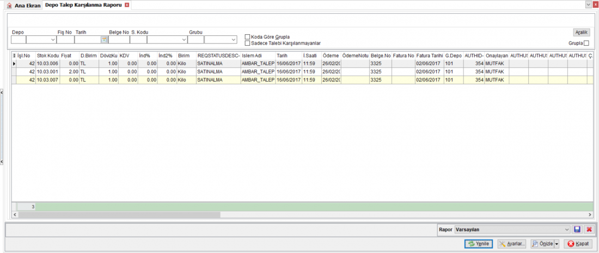Screen dimensions: 599x253
Task: Save the current report layout
Action: (x=577, y=230)
